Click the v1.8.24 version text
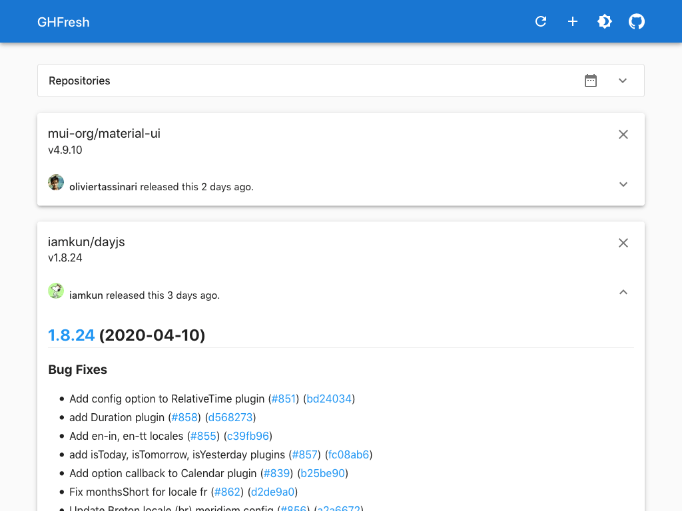 point(65,258)
